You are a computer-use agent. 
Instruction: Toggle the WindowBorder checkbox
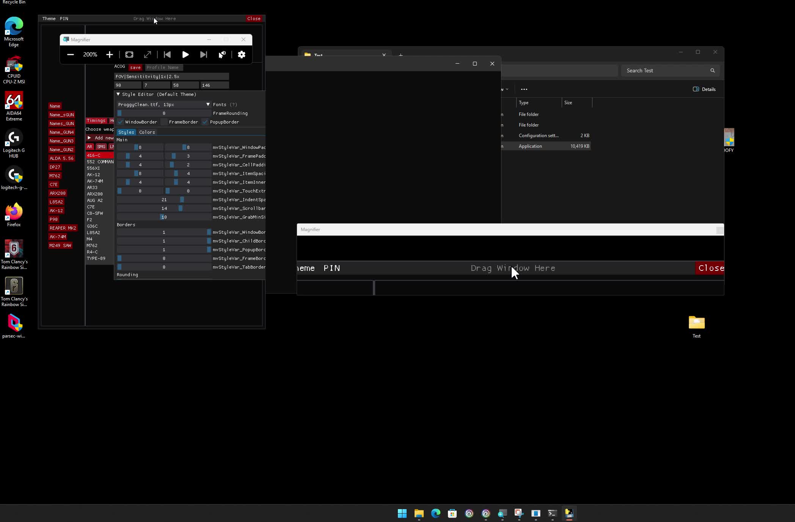tap(121, 122)
